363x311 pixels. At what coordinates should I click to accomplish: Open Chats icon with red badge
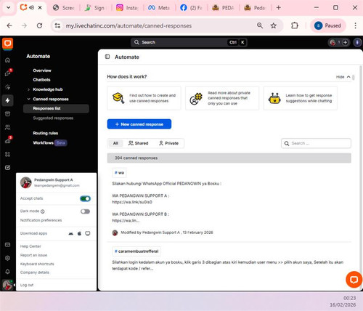[7, 73]
